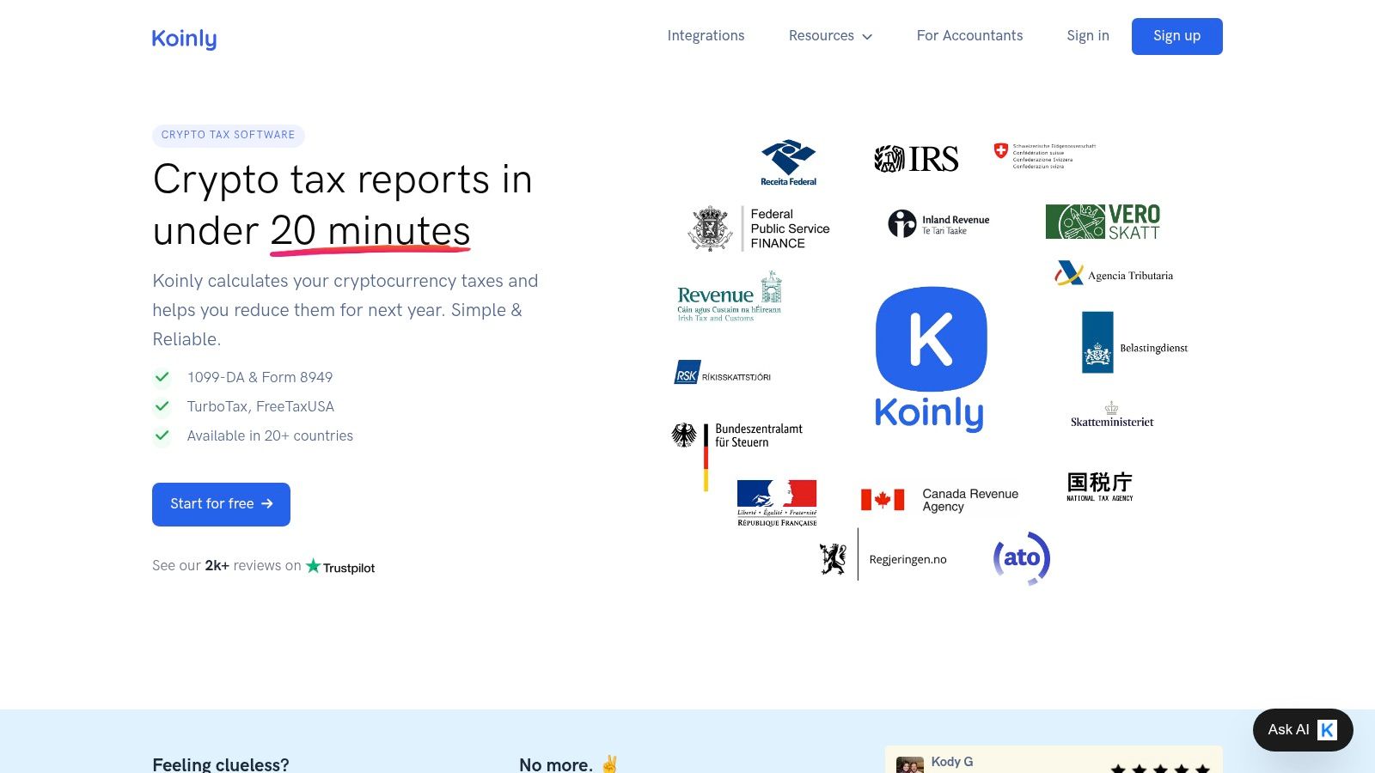Click the Kody G reviewer name
The height and width of the screenshot is (773, 1375).
point(952,762)
